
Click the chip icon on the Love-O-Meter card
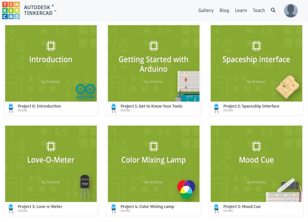51,146
